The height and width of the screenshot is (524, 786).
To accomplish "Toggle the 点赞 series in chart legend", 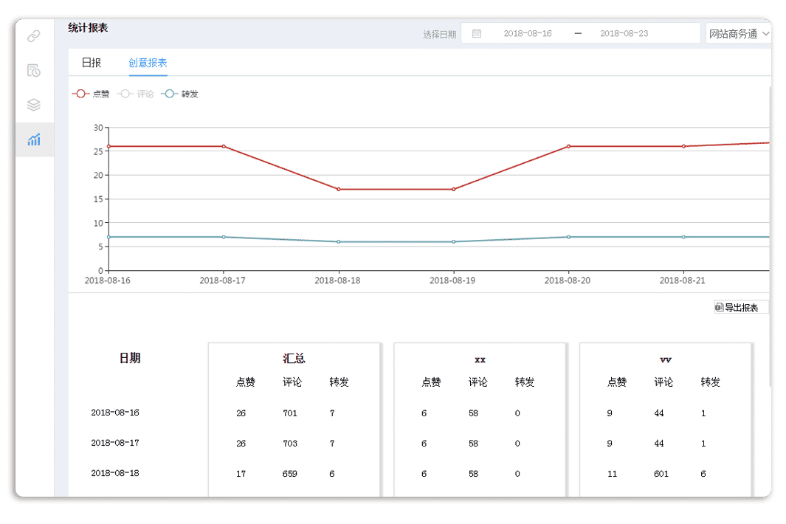I will tap(91, 94).
